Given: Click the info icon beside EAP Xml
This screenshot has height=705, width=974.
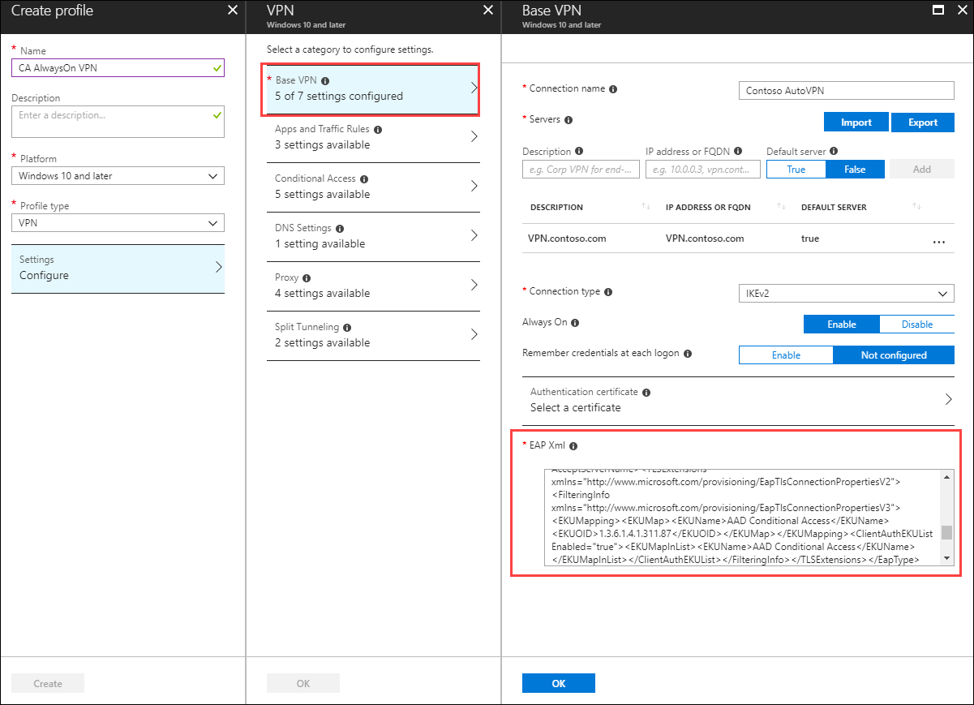Looking at the screenshot, I should (x=573, y=445).
